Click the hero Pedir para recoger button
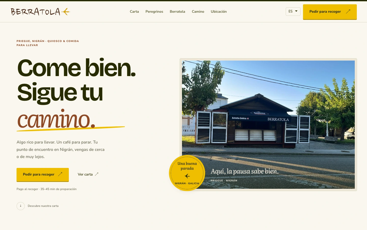Image resolution: width=367 pixels, height=230 pixels. [x=43, y=175]
